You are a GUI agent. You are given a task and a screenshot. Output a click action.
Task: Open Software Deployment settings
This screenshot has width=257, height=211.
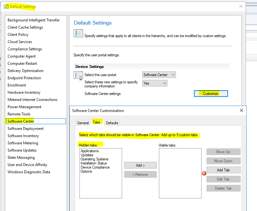click(26, 129)
